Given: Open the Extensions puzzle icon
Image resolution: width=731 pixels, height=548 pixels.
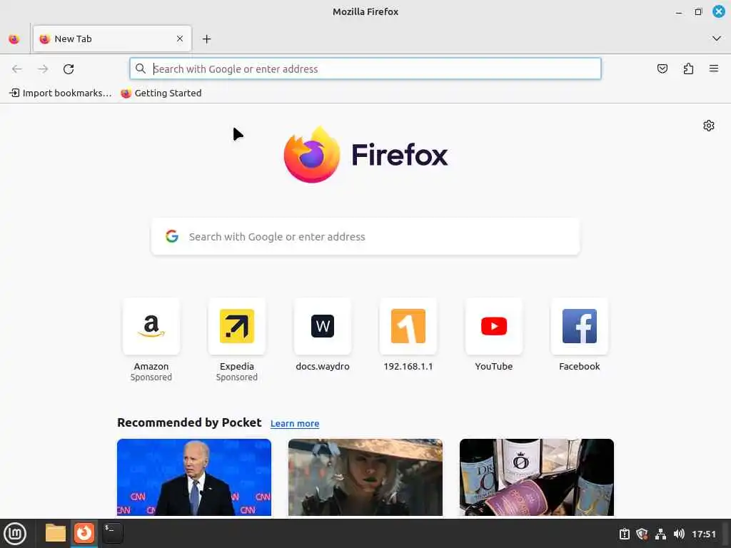Looking at the screenshot, I should [x=688, y=69].
